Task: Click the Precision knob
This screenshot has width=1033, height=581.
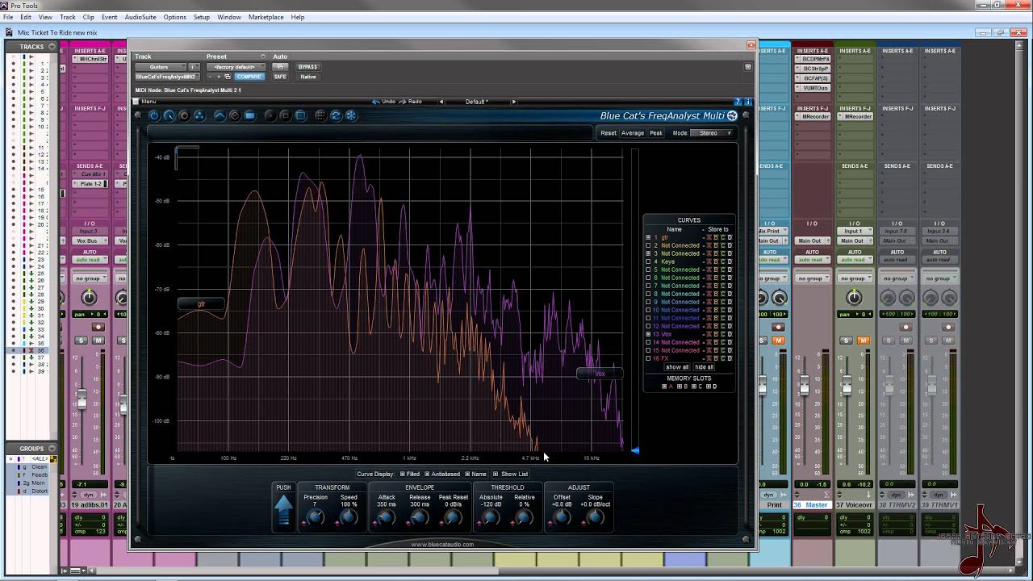Action: [x=316, y=516]
